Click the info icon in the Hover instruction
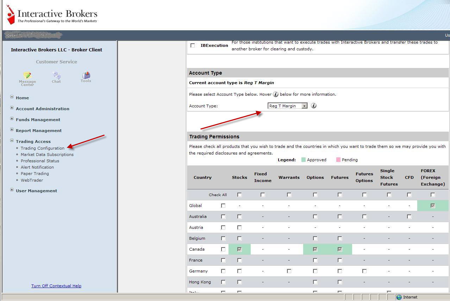This screenshot has height=301, width=450. click(276, 94)
